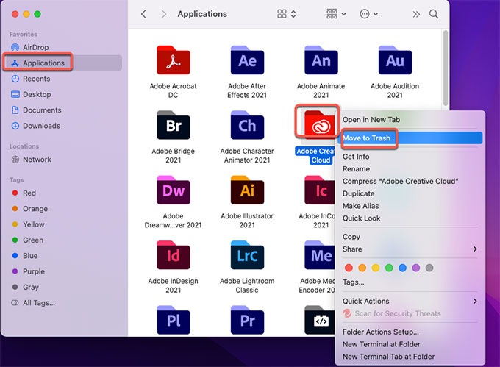Open Recents in the sidebar
Viewport: 500px width, 367px height.
[x=30, y=79]
